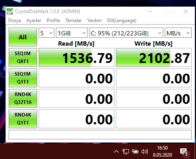The width and height of the screenshot is (196, 159).
Task: Click the RND4K Q32T16 write value 0.00
Action: [x=154, y=98]
